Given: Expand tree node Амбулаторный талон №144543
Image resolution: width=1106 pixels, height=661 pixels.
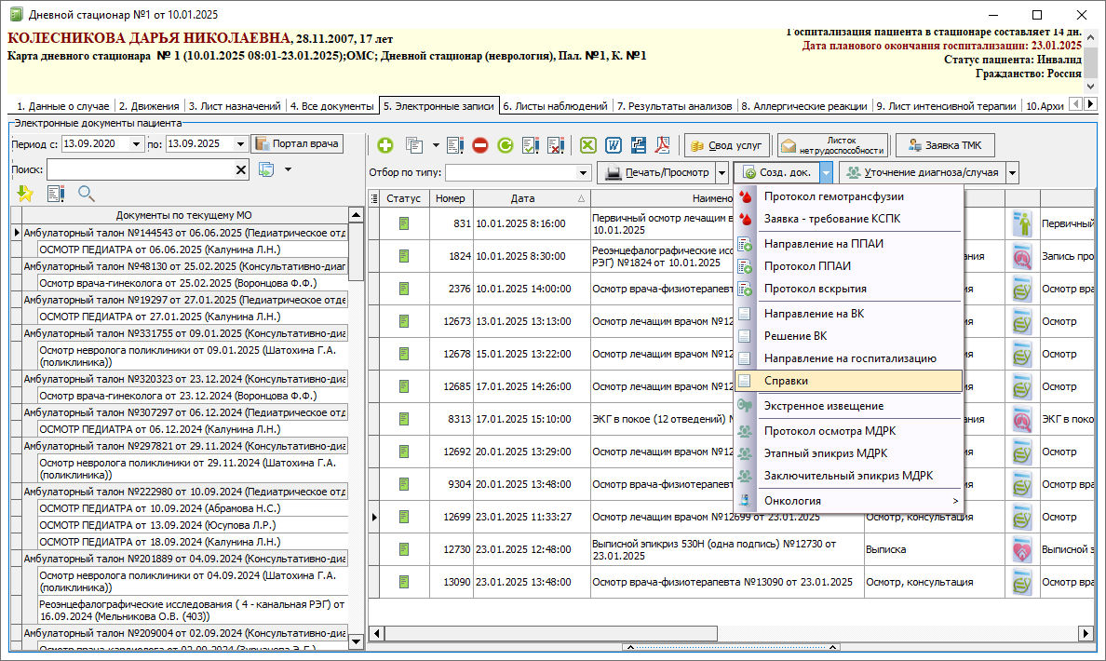Looking at the screenshot, I should tap(16, 233).
